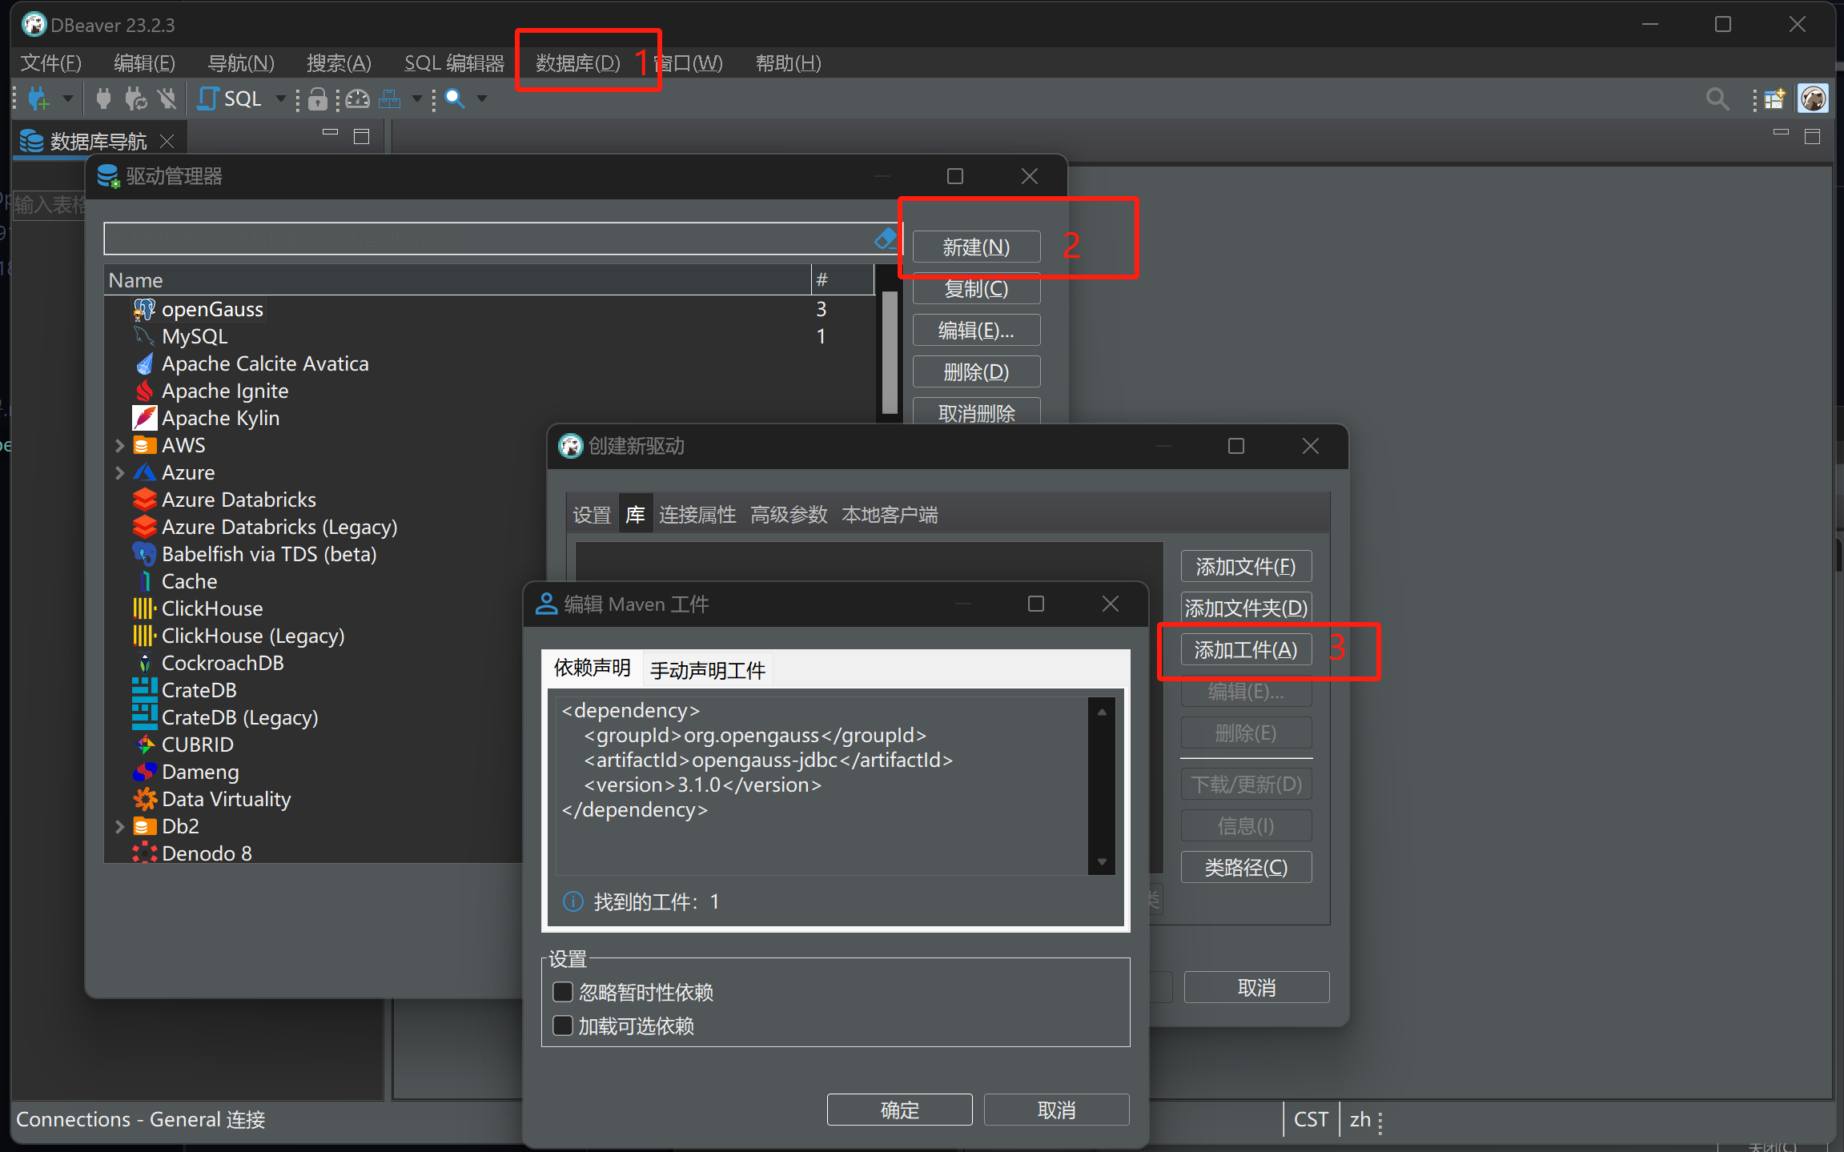Click 添加文件(F) button
Screen dimensions: 1844x1152
(x=1246, y=567)
